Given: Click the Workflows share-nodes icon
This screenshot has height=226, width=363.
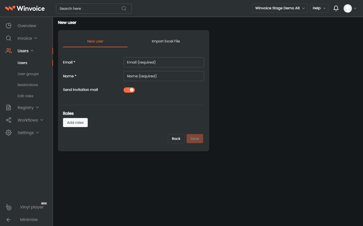Looking at the screenshot, I should pyautogui.click(x=9, y=120).
